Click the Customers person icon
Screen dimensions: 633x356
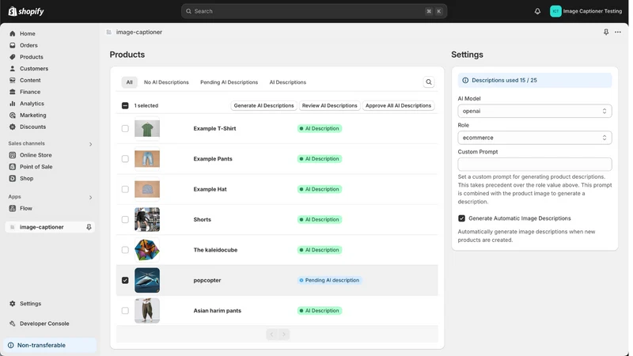13,69
